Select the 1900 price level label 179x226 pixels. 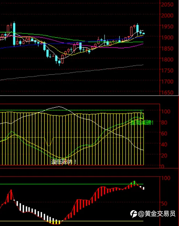coord(167,37)
